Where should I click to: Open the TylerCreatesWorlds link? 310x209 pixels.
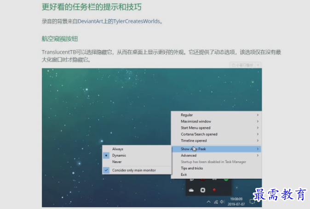coord(137,21)
